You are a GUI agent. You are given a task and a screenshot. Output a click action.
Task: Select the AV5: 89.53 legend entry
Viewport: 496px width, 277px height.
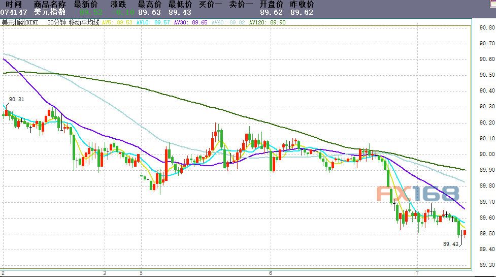(x=117, y=22)
